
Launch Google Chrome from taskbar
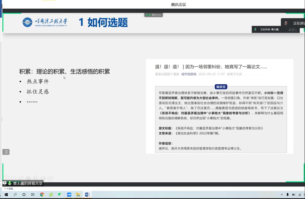click(x=42, y=195)
